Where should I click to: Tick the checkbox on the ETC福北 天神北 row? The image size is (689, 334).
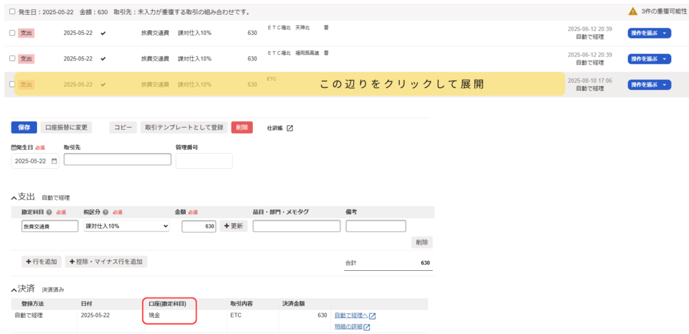tap(12, 33)
